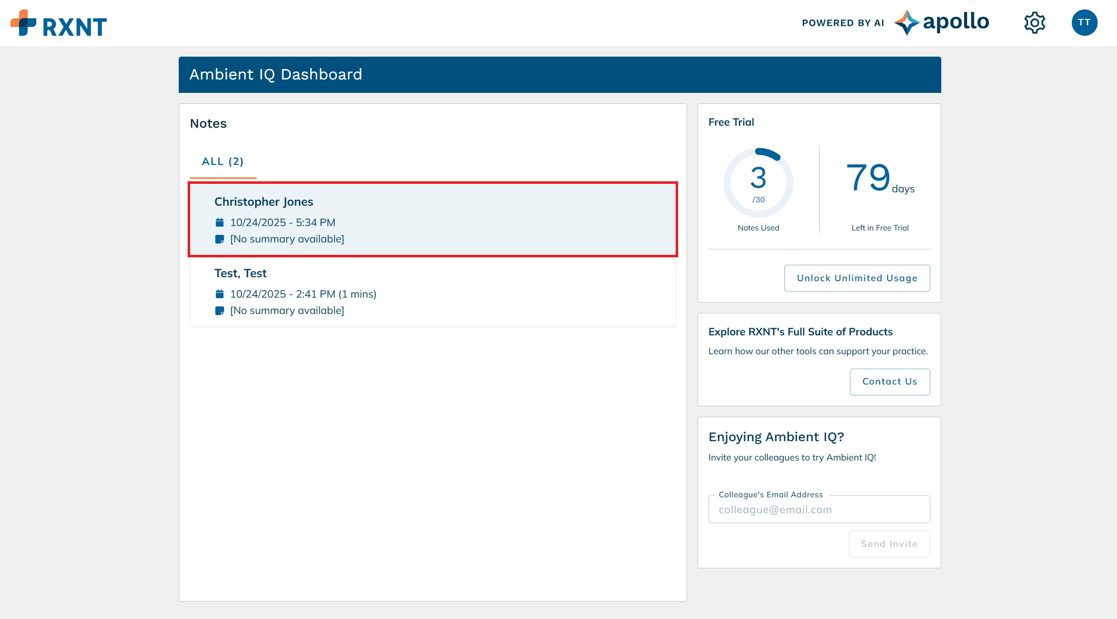The width and height of the screenshot is (1117, 619).
Task: Click the Apollo star logo
Action: (907, 23)
